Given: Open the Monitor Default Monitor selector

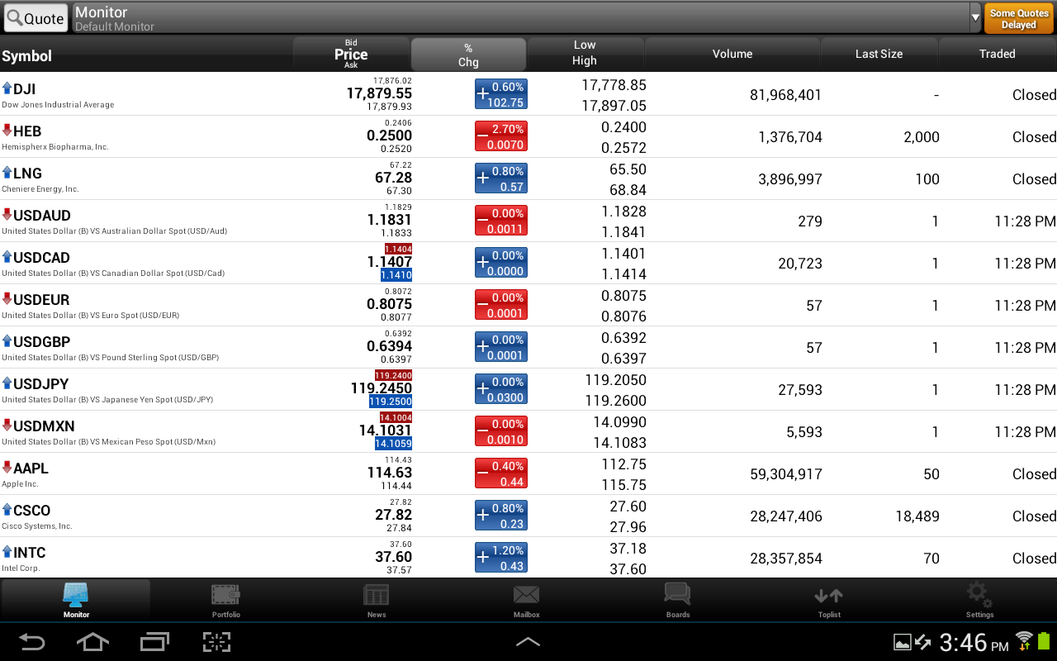Looking at the screenshot, I should pos(527,17).
